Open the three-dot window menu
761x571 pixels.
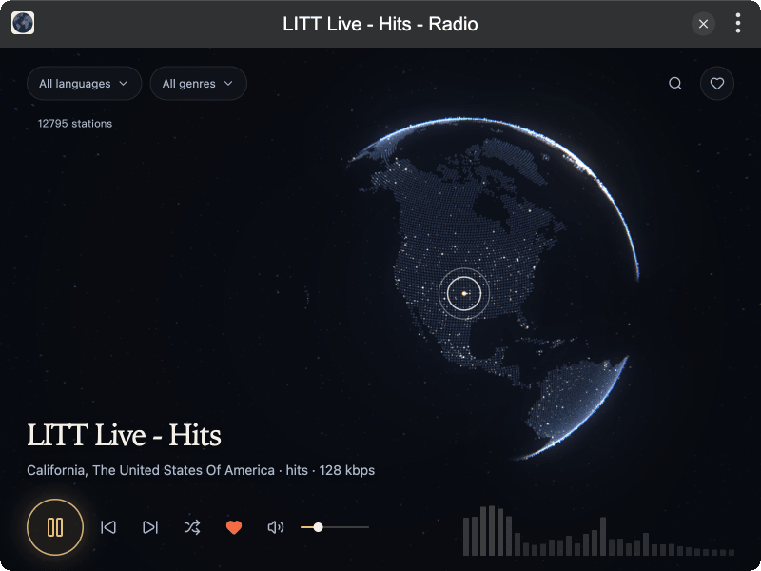pyautogui.click(x=738, y=23)
